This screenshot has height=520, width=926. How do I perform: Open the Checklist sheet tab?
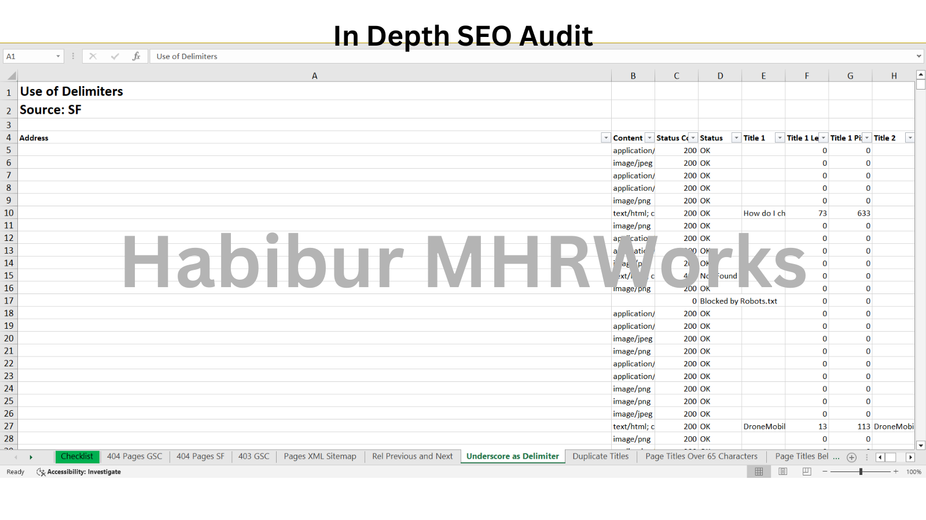point(77,456)
